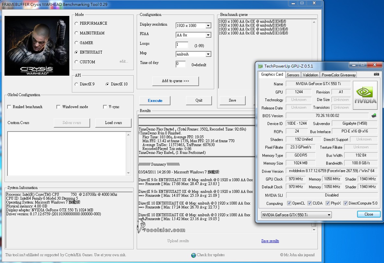Click BIOS Version value 70.26.18.00.02
Viewport: 384px width, 263px height.
(x=327, y=116)
